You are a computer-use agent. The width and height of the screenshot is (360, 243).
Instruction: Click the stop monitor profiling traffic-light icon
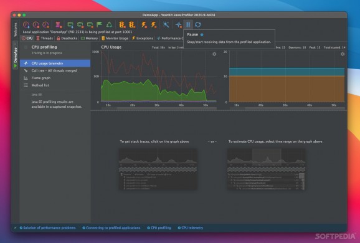click(122, 24)
